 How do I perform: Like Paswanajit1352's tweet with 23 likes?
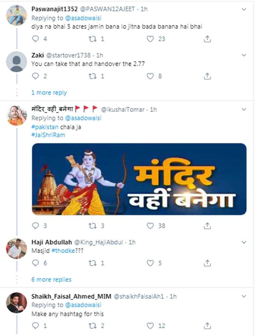click(x=150, y=39)
